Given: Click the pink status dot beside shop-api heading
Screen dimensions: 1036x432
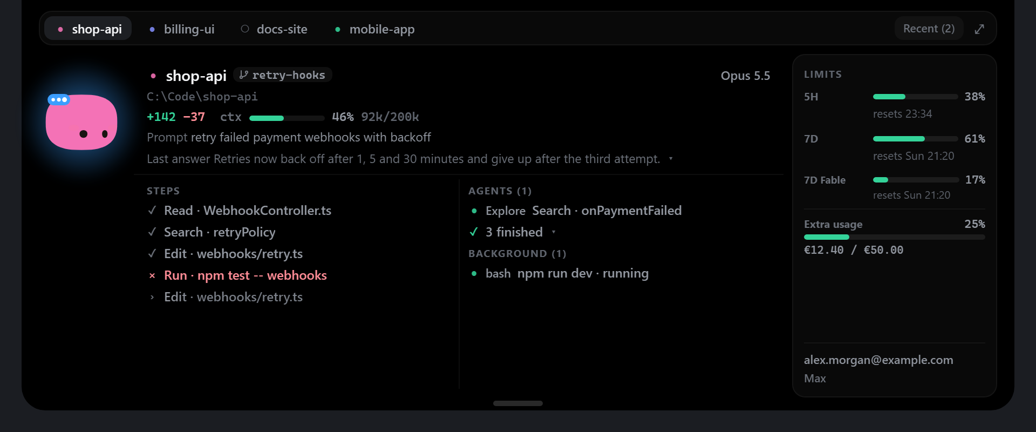Looking at the screenshot, I should [153, 76].
